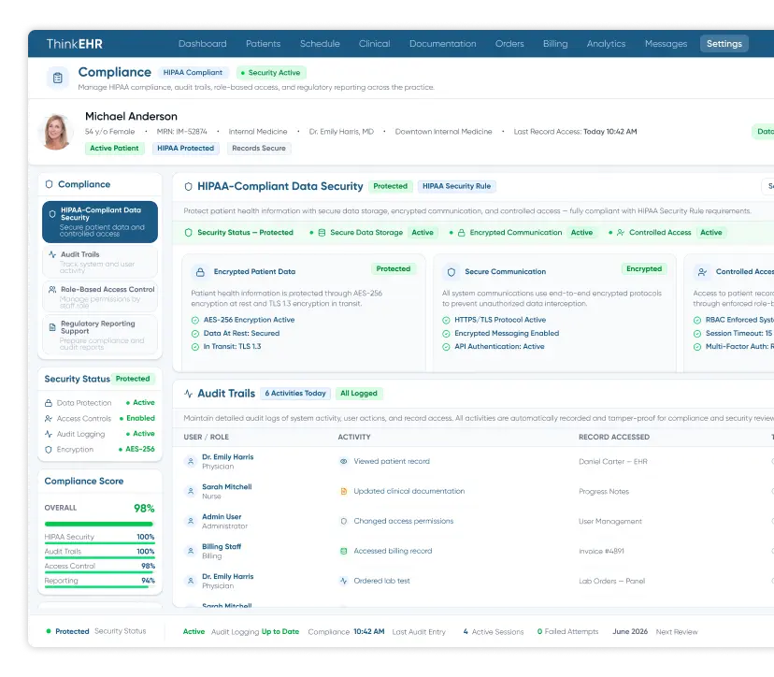Click the shield icon beside Compliance sidebar title
The height and width of the screenshot is (677, 774).
click(x=49, y=184)
